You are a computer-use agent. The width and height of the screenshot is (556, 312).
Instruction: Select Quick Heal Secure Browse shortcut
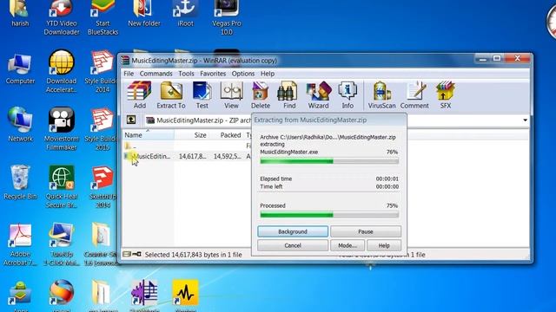coord(62,186)
